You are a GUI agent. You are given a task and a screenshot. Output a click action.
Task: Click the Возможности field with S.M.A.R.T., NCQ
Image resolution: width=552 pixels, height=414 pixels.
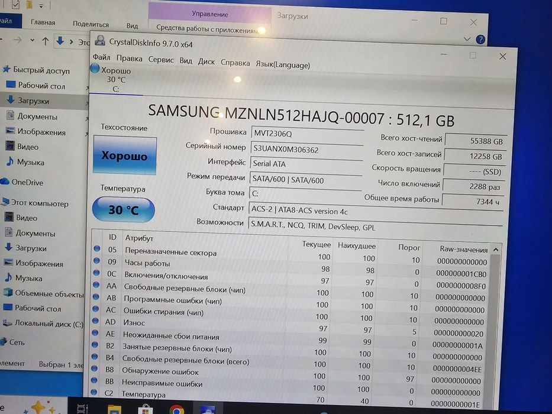click(x=375, y=227)
